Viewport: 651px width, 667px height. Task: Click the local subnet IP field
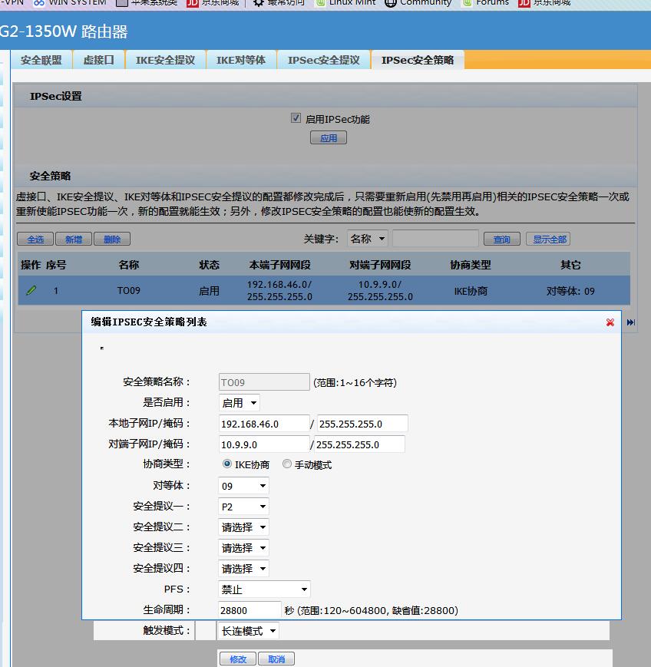point(264,424)
